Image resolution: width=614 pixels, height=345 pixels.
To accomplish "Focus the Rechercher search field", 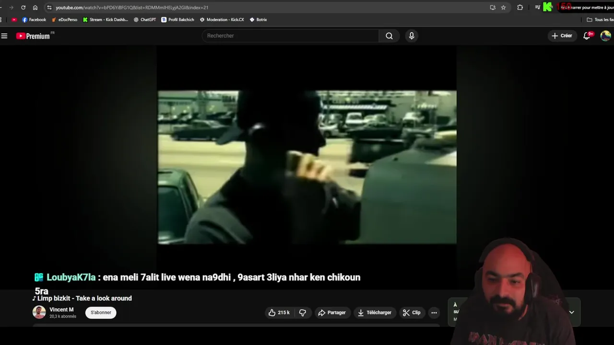I will tap(290, 36).
